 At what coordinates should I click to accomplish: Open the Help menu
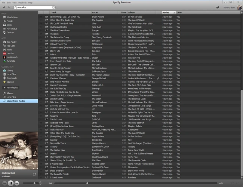(x=30, y=3)
